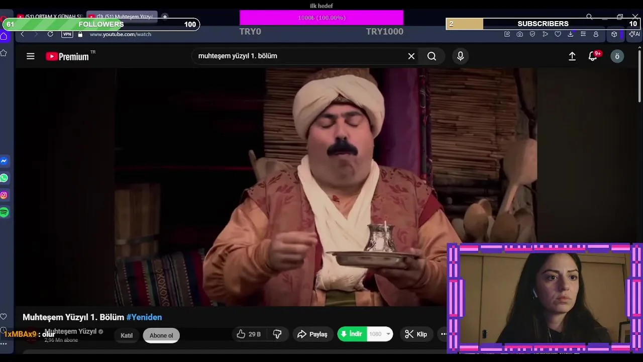Go forward in browser history
The image size is (643, 362).
tap(36, 34)
